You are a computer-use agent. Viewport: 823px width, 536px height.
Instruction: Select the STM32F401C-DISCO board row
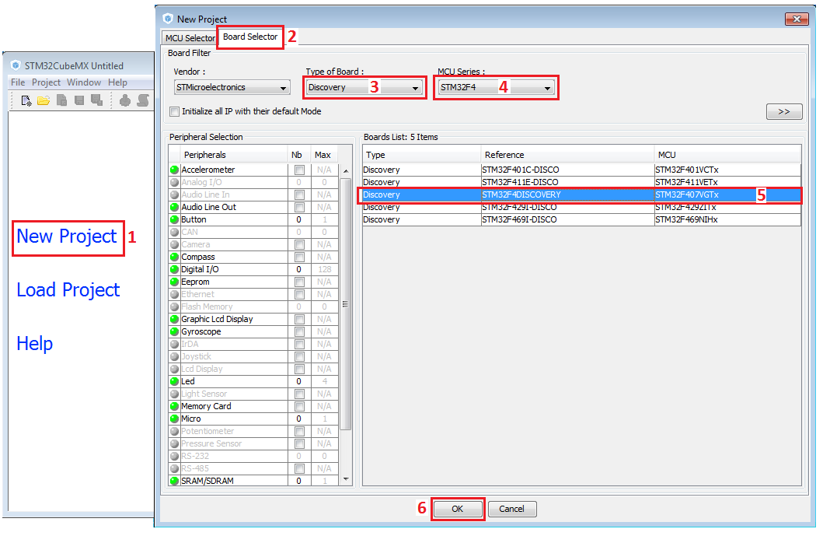(x=581, y=170)
